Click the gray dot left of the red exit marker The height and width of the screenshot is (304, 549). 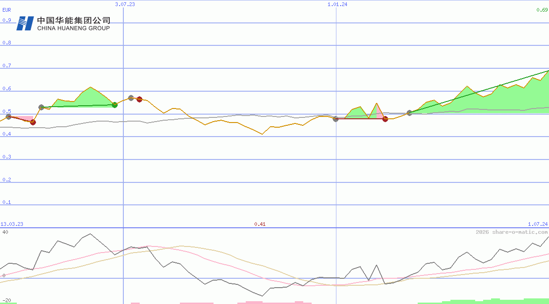click(131, 98)
